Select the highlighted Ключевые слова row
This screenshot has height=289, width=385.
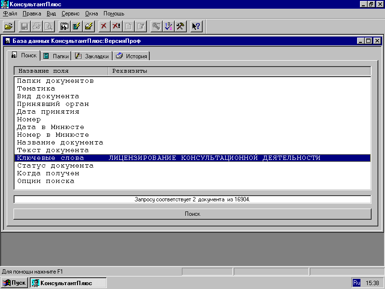(x=192, y=158)
